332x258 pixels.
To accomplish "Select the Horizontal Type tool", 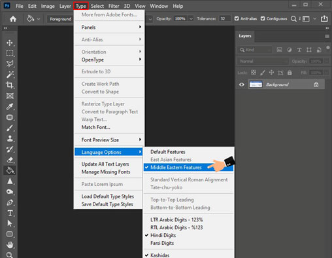I will pos(10,213).
